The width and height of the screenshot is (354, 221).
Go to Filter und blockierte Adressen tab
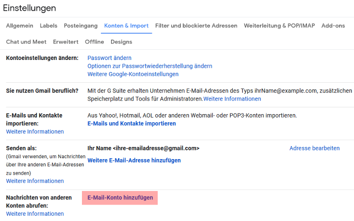tap(196, 26)
